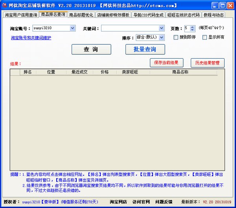Click the 访问官网 link

tap(141, 202)
